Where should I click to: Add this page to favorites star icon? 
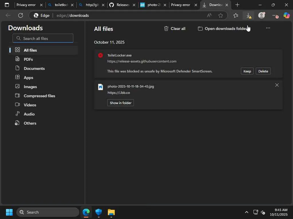pos(221,15)
